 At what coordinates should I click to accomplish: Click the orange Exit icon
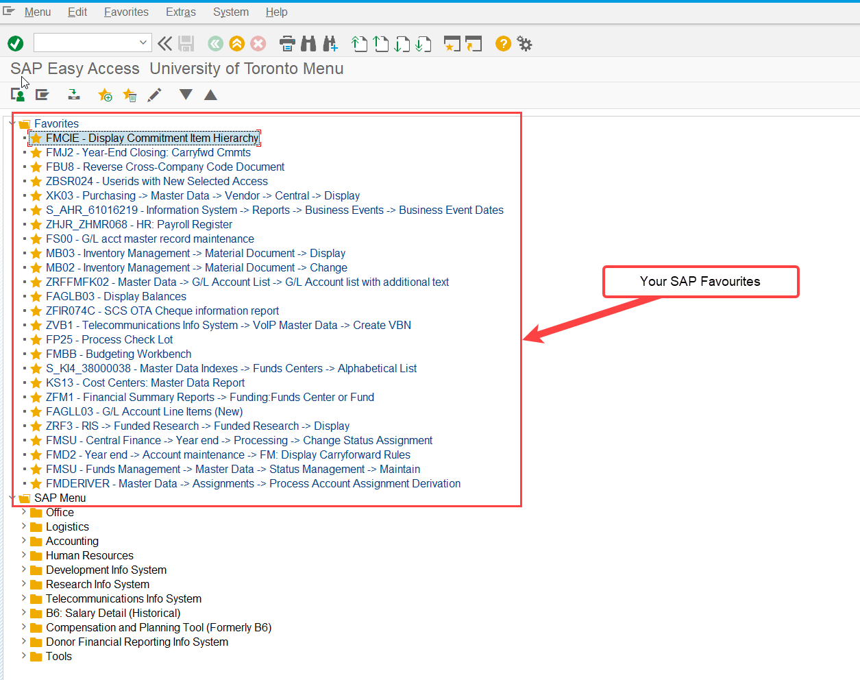click(236, 44)
